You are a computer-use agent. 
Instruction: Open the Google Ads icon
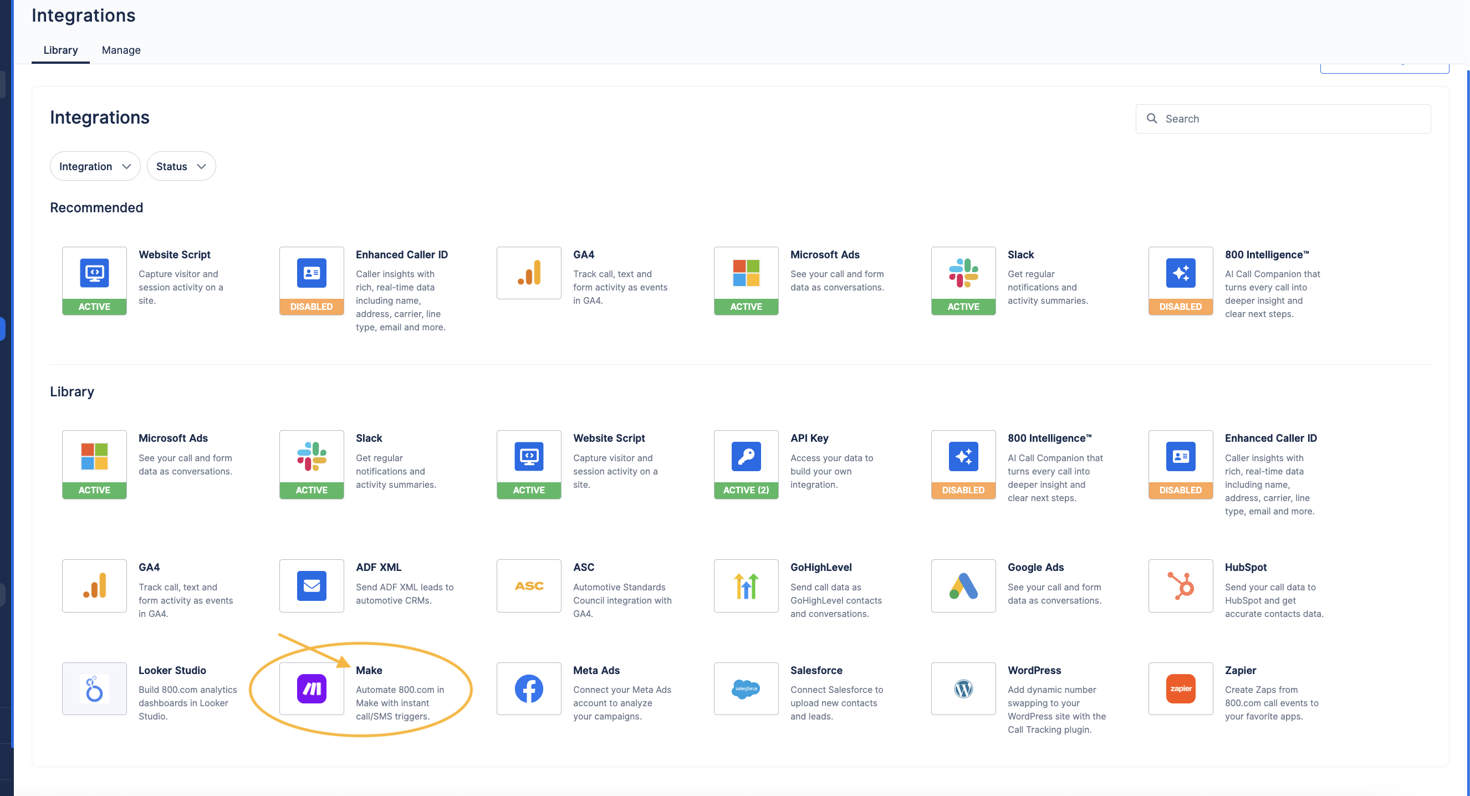tap(963, 586)
